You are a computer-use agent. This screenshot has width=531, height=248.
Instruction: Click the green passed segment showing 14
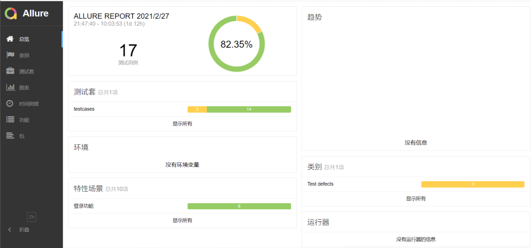[x=249, y=109]
